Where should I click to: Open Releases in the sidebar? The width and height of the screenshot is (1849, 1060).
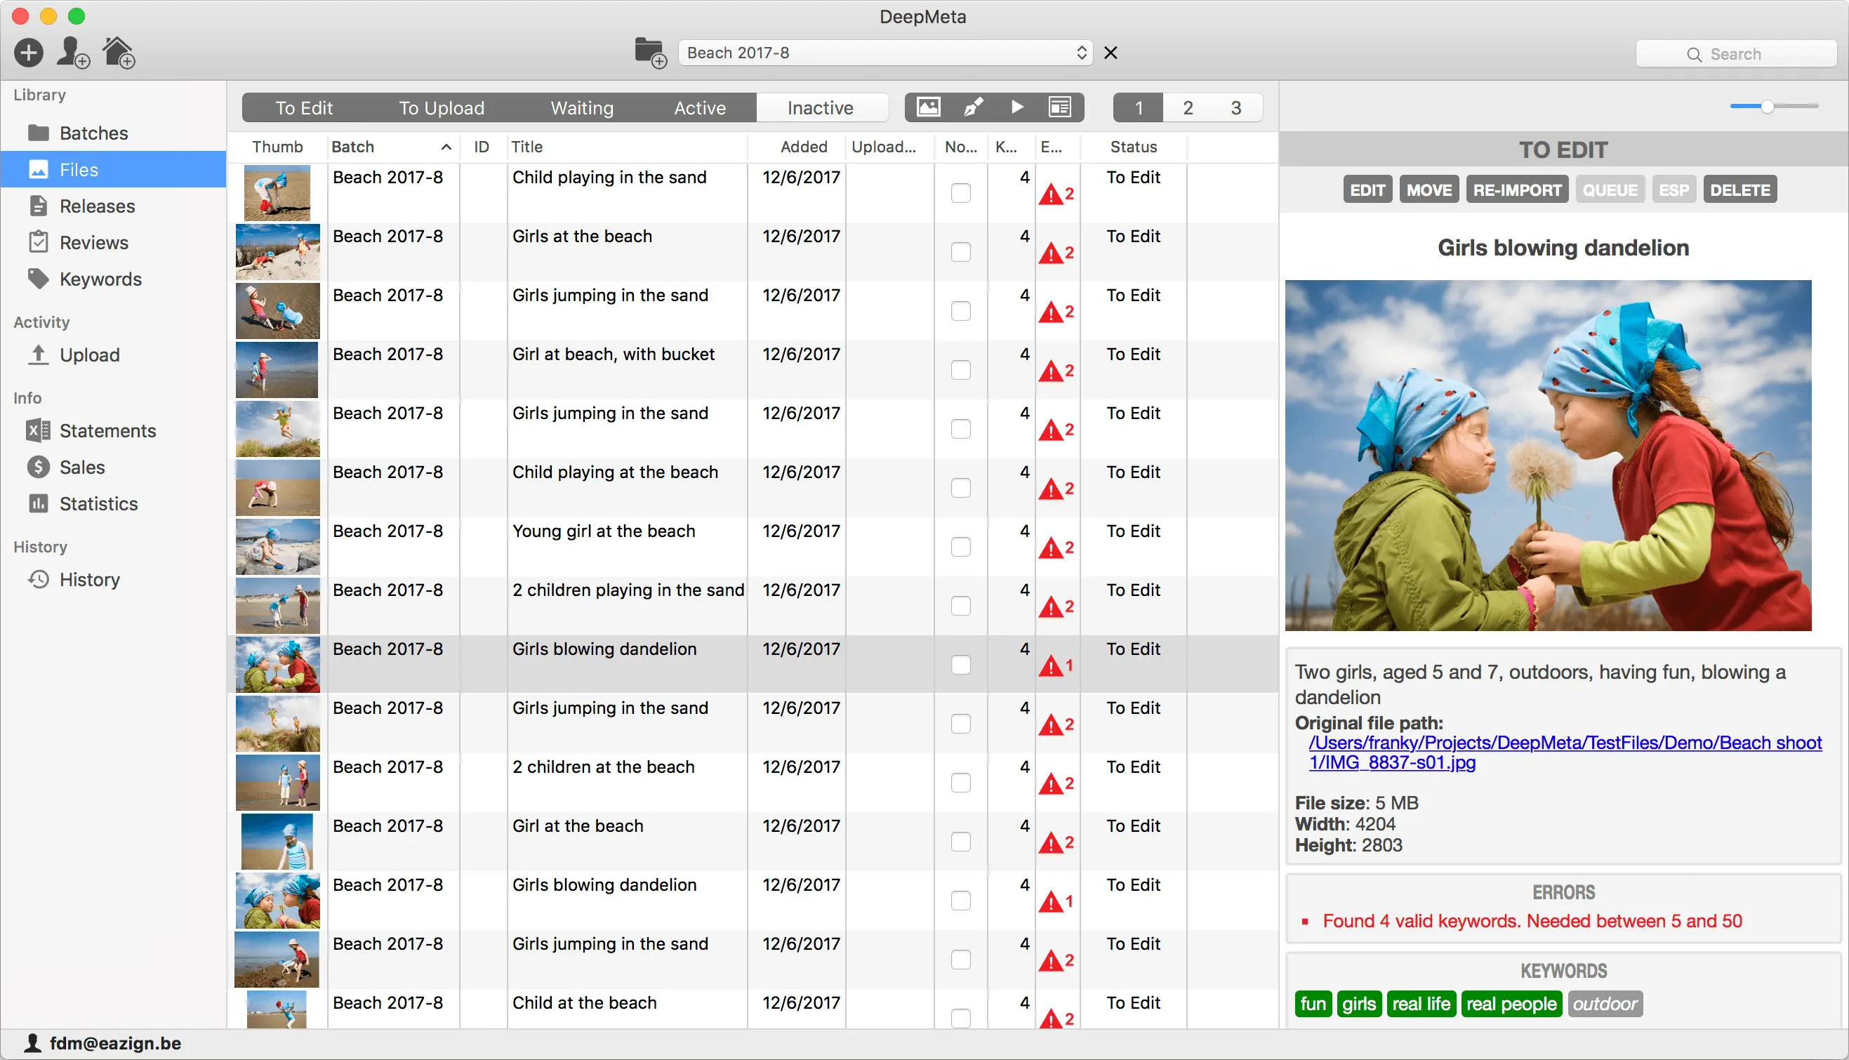click(113, 206)
